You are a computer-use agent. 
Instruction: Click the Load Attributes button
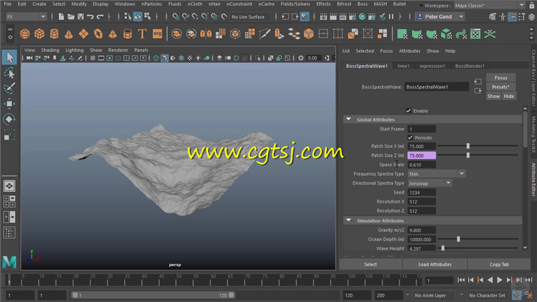click(x=434, y=264)
